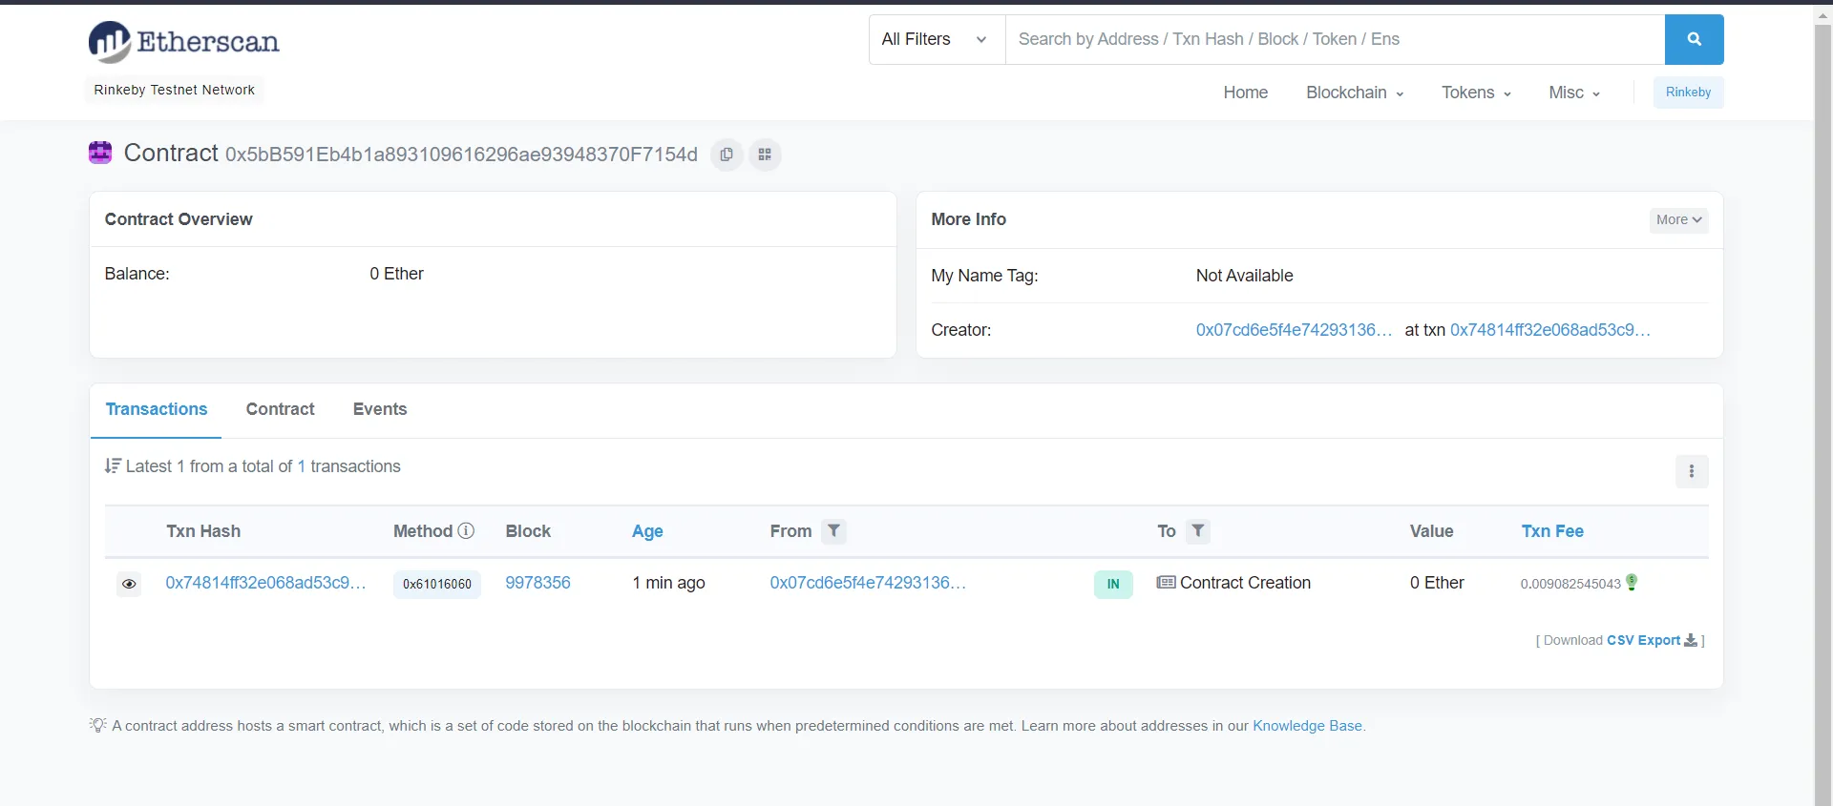The image size is (1833, 806).
Task: Preview transaction details with the eye icon
Action: 129,584
